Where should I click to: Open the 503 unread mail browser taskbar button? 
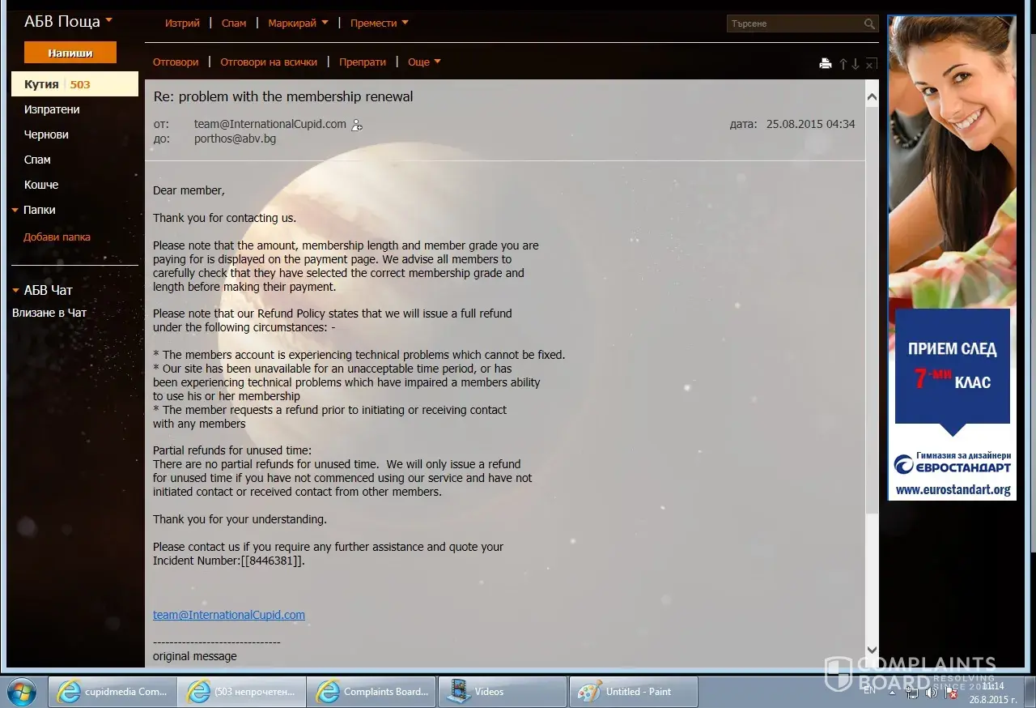(242, 692)
